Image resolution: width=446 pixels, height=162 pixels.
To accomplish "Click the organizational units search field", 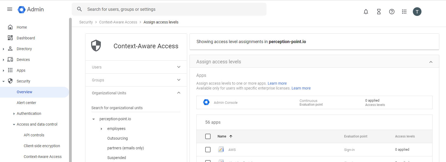I will [x=136, y=108].
